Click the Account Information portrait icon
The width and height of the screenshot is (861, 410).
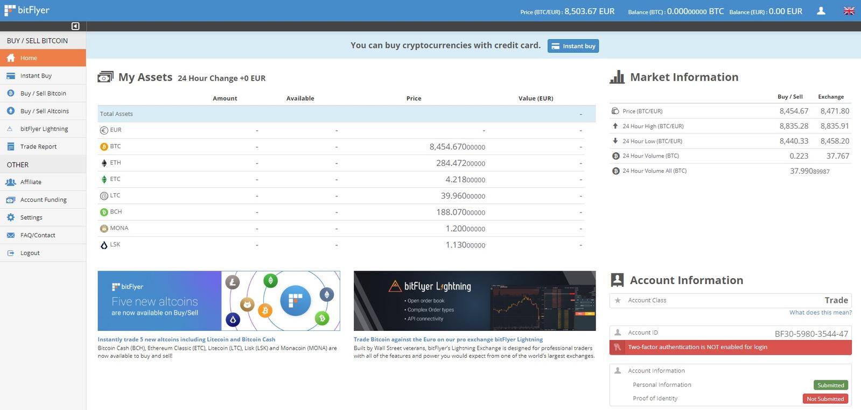coord(617,280)
